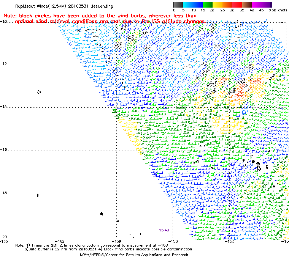
Task: Click the '-18' latitude axis label
Action: pyautogui.click(x=4, y=193)
